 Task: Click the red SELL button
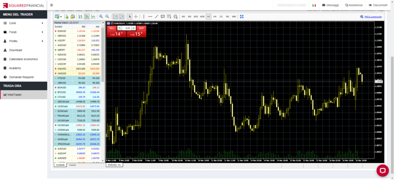(112, 28)
